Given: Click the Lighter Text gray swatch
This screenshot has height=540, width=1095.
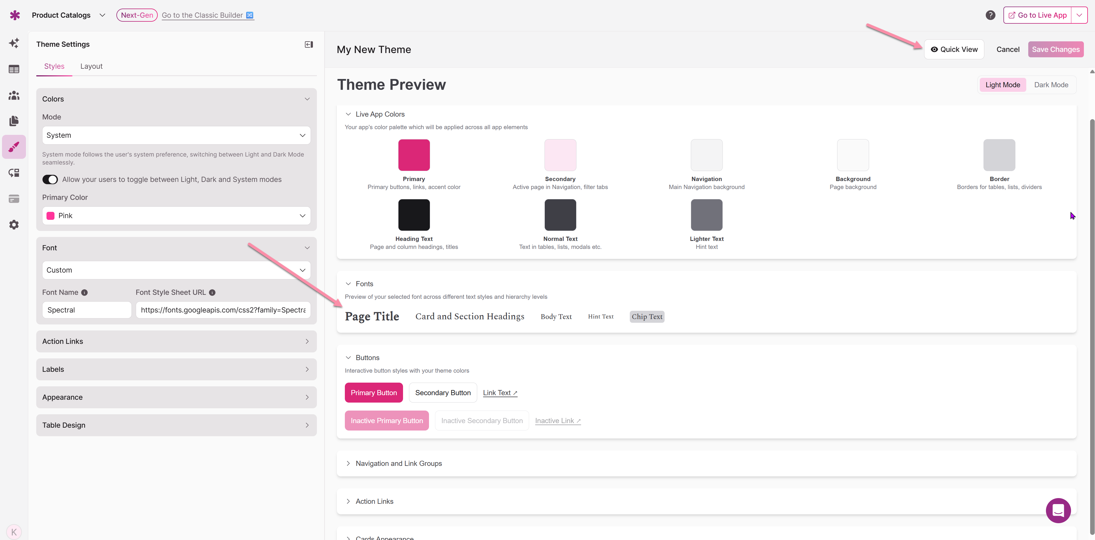Looking at the screenshot, I should (x=707, y=215).
